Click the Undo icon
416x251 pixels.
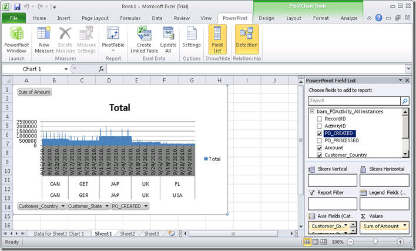pos(26,6)
